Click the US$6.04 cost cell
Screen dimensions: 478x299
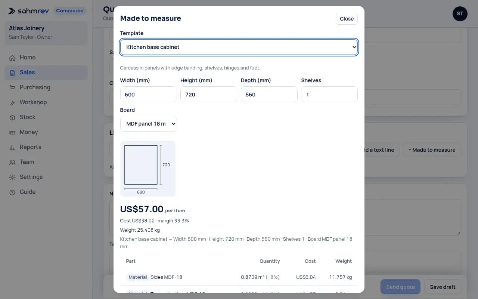[x=306, y=277]
